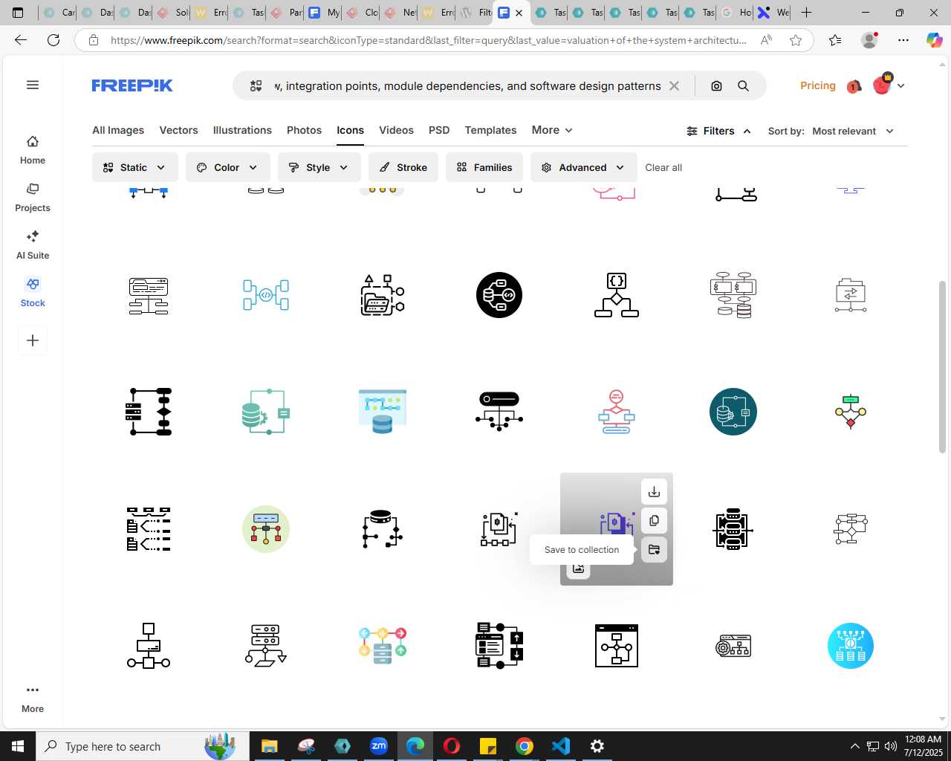The image size is (951, 761).
Task: Clear the search query with the X
Action: pyautogui.click(x=674, y=86)
